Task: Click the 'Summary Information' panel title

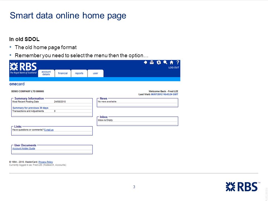Action: tap(29, 99)
